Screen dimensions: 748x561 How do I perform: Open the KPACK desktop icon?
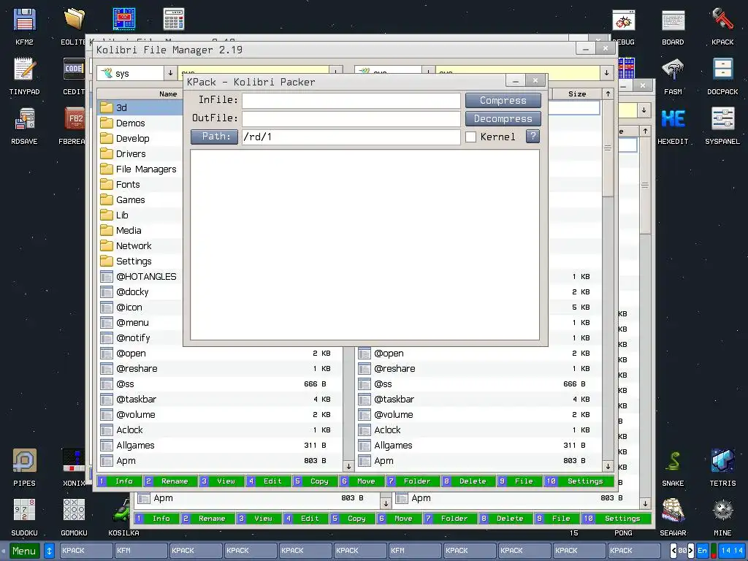[722, 27]
